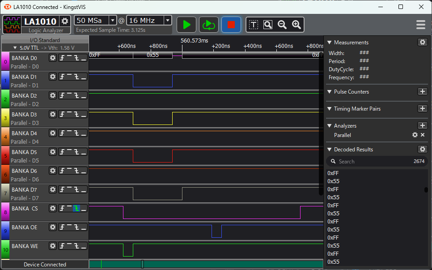Toggle falling edge trigger on BANKA CS
432x270 pixels.
(x=76, y=208)
